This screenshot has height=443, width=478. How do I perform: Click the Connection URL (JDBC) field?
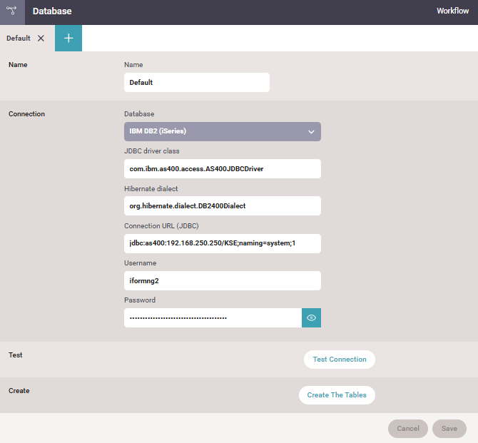[x=222, y=244]
